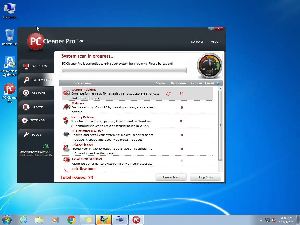This screenshot has height=225, width=300.
Task: Click the performance security gauge
Action: [210, 66]
